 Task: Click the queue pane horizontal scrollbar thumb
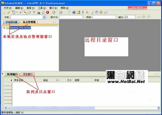(x=51, y=108)
